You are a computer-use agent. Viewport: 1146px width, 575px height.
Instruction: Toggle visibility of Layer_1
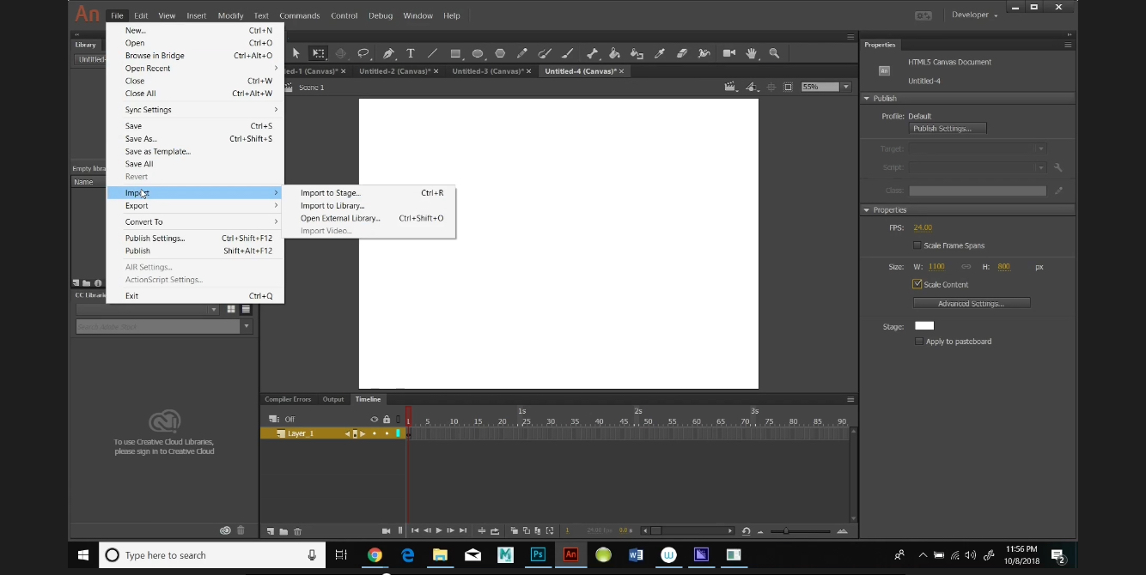point(373,433)
